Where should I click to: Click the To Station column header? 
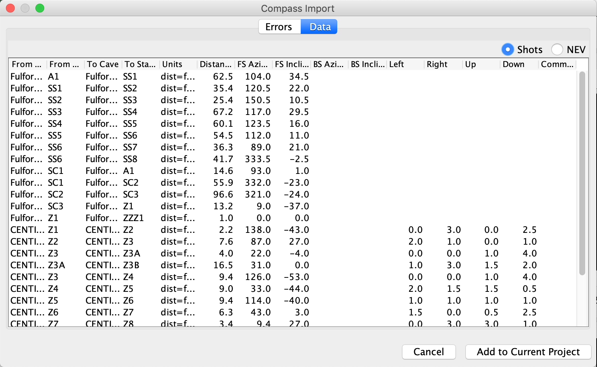coord(140,64)
